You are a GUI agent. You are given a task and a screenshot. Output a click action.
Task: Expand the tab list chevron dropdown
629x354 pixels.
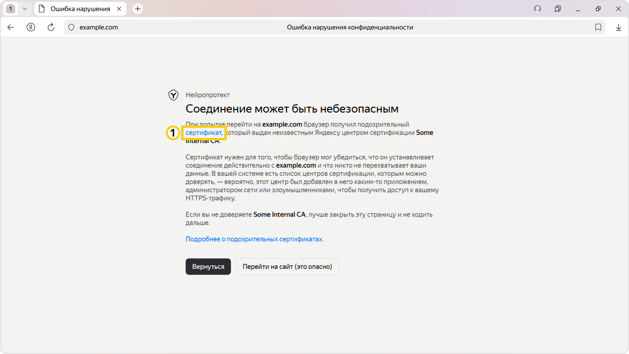(x=25, y=9)
